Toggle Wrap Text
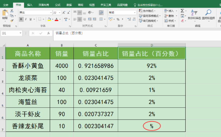Image resolution: width=221 pixels, height=137 pixels. coord(101,13)
